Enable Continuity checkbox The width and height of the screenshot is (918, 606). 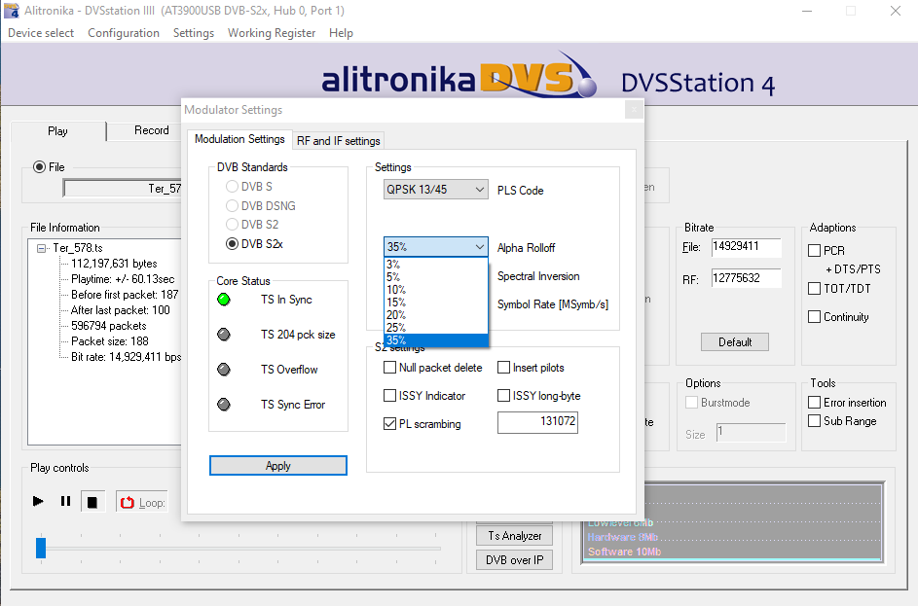[815, 317]
